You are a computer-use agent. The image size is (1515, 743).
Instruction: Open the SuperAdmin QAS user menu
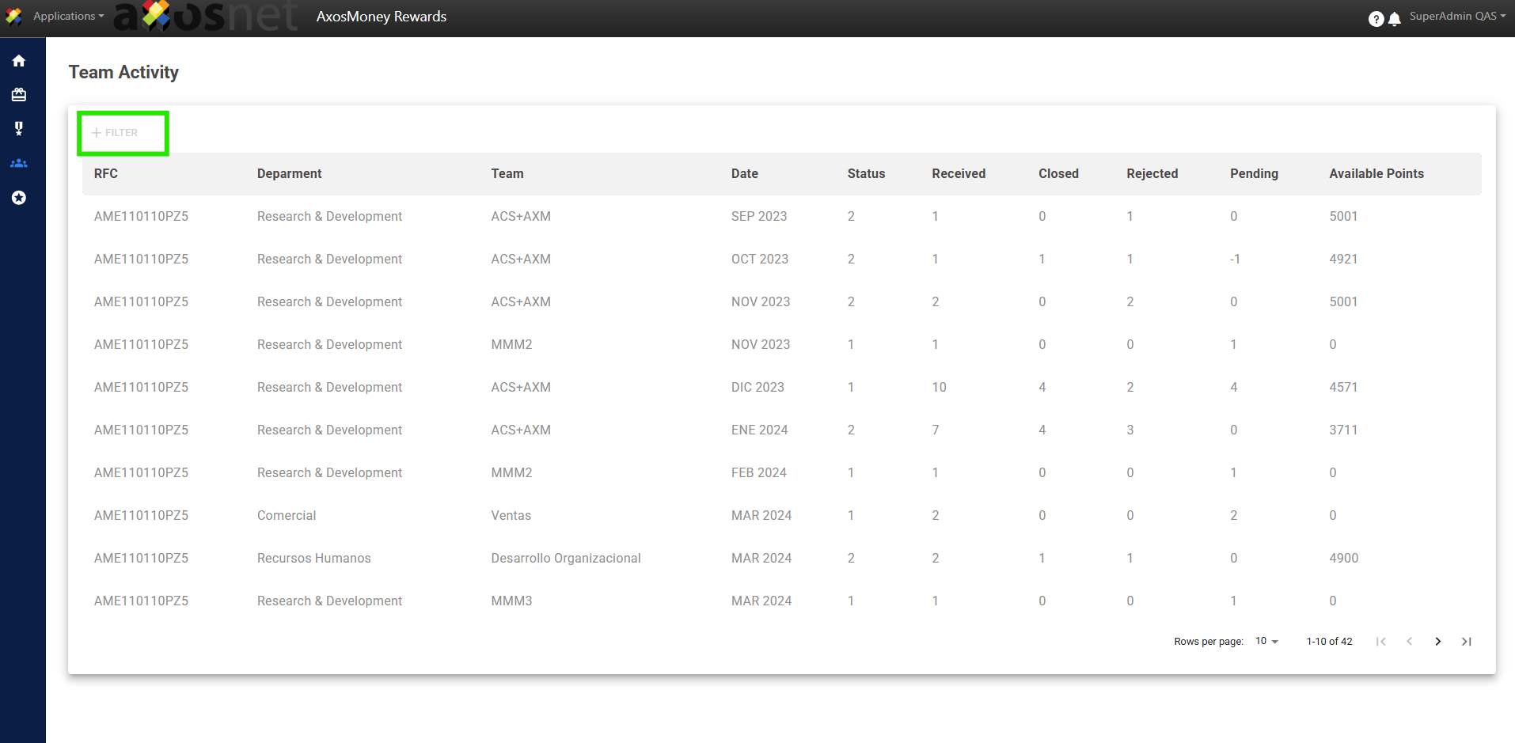click(x=1456, y=16)
